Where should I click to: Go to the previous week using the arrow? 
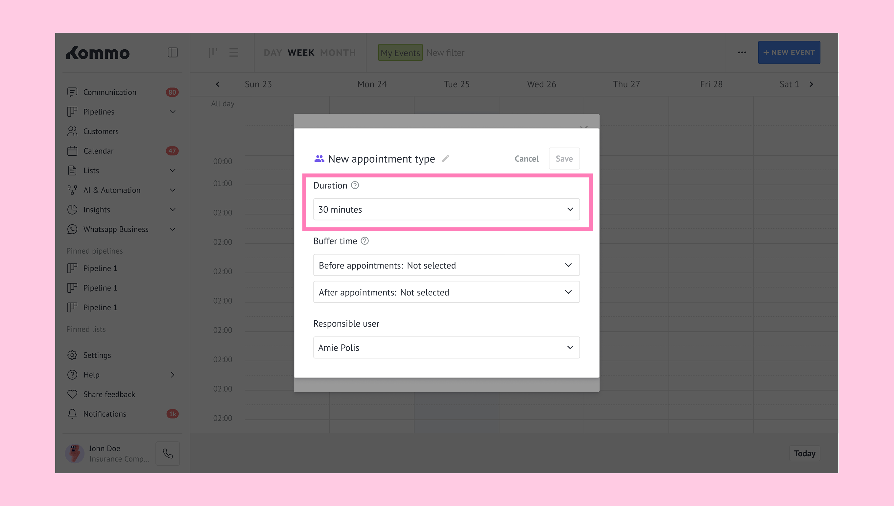click(x=218, y=84)
